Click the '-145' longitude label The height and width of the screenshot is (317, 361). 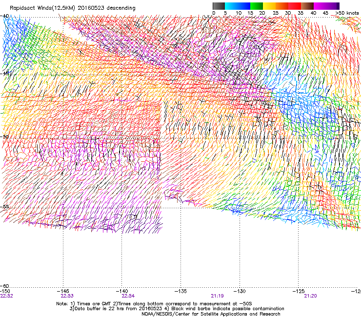[63, 292]
